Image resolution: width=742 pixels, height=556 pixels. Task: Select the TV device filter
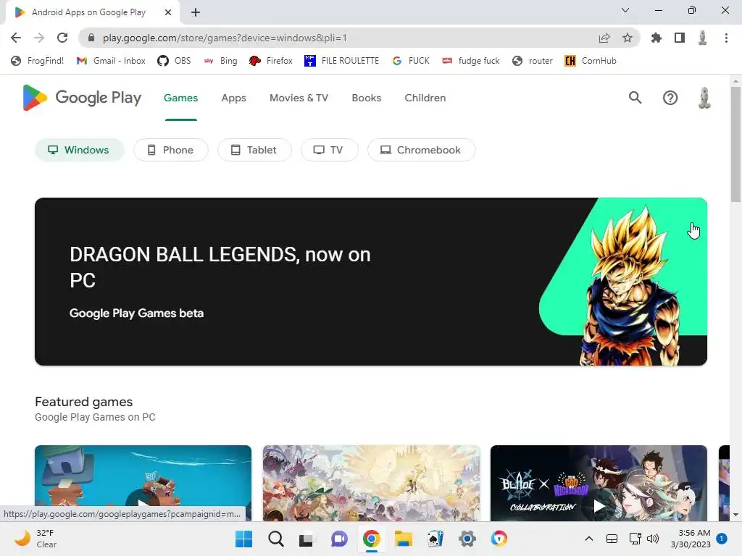tap(330, 150)
